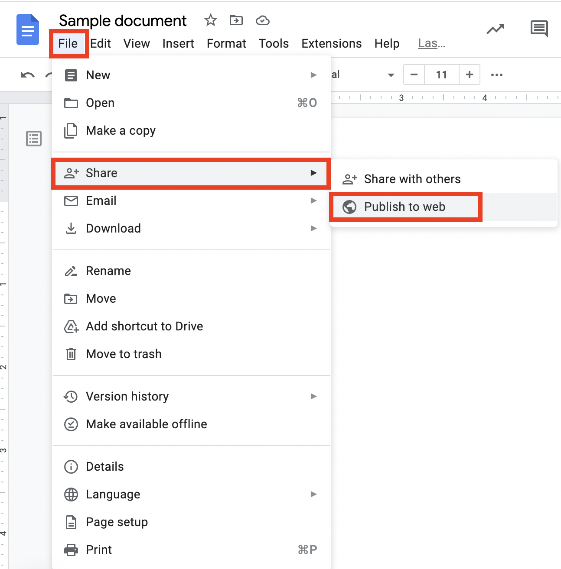The width and height of the screenshot is (561, 569).
Task: Open the Tools menu
Action: pos(274,43)
